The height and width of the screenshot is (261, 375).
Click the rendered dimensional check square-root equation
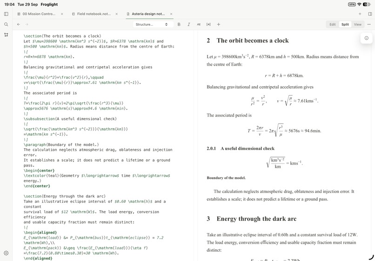pos(284,163)
